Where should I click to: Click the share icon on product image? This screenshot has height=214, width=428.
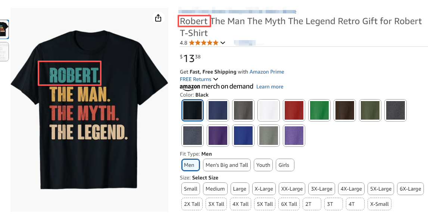[158, 18]
